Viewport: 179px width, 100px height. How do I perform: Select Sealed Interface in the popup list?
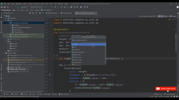click(x=88, y=52)
